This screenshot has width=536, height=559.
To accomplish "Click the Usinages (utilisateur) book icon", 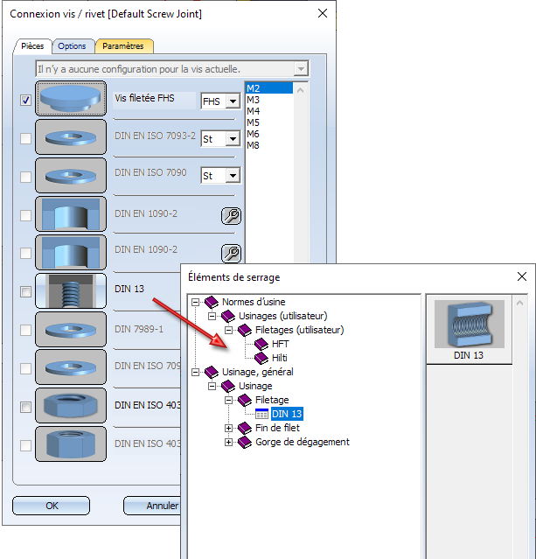I will [x=228, y=316].
